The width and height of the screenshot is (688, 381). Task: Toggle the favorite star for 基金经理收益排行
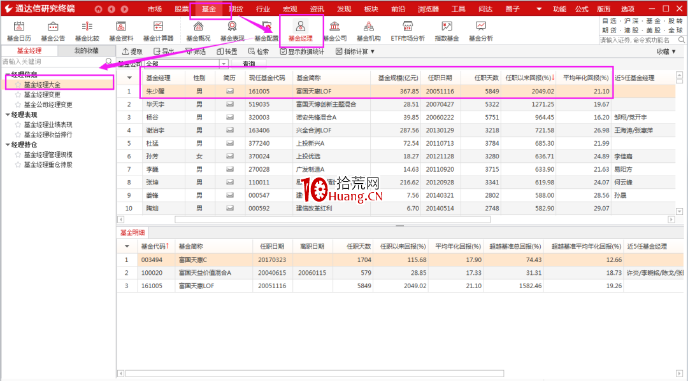pos(18,134)
